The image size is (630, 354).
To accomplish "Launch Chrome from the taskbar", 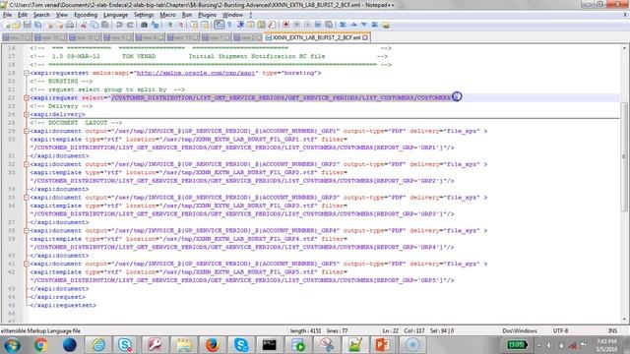I will (40, 345).
